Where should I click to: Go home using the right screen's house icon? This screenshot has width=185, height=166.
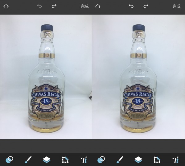click(x=98, y=6)
